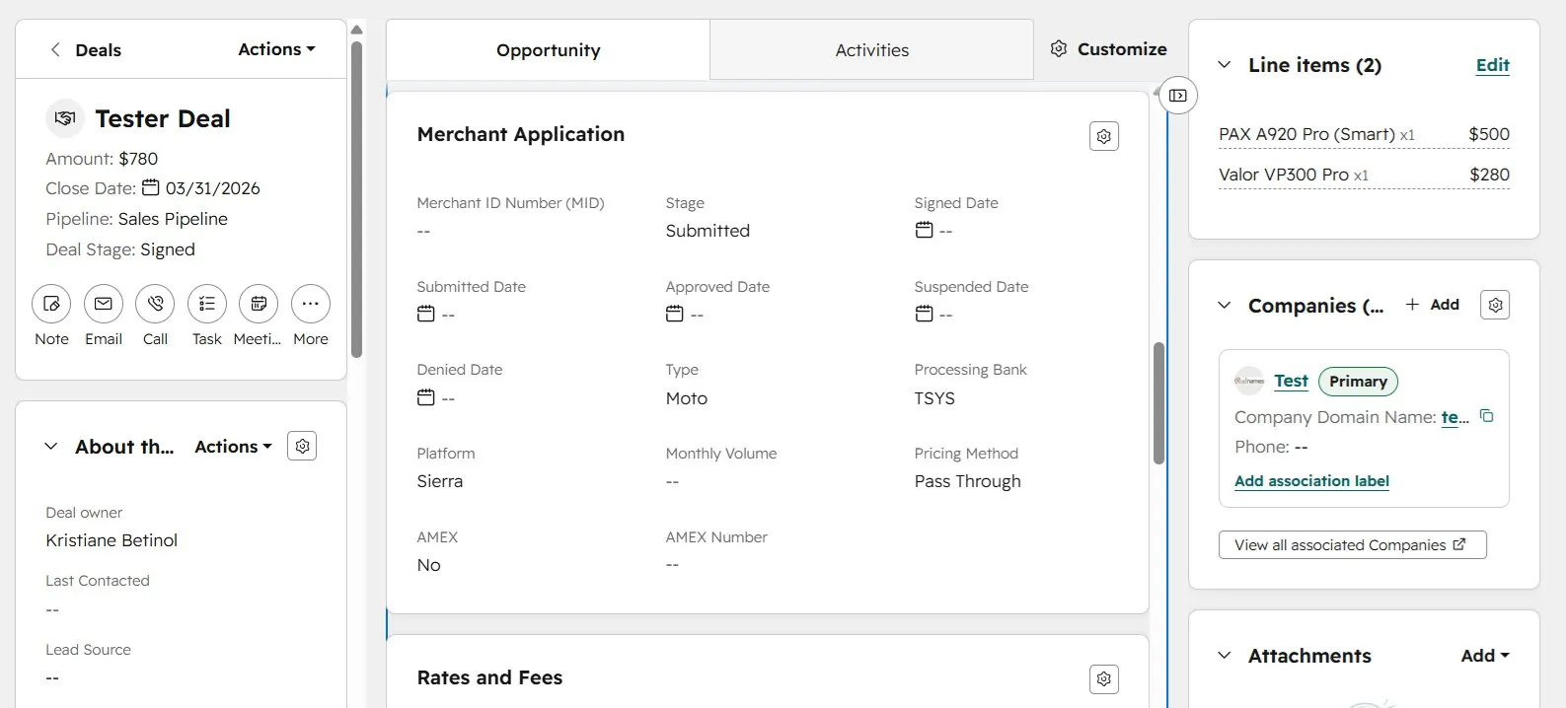Edit the Processing Bank value TSYS

pyautogui.click(x=934, y=398)
